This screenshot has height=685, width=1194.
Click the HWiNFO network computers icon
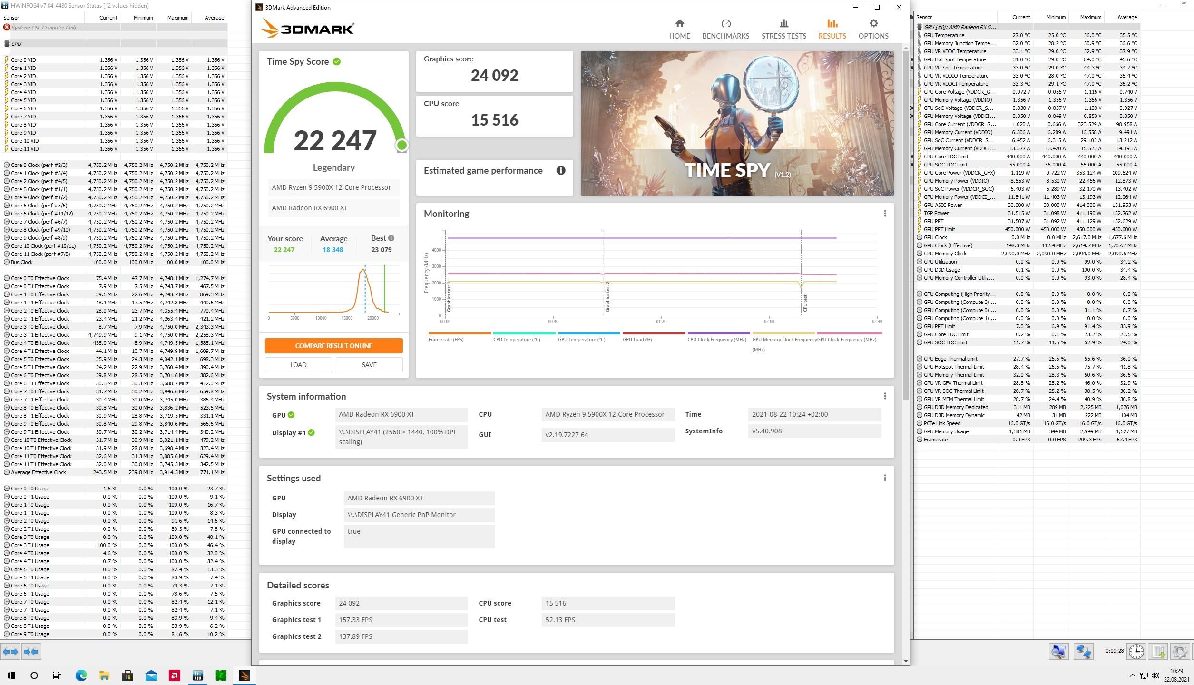coord(1083,651)
